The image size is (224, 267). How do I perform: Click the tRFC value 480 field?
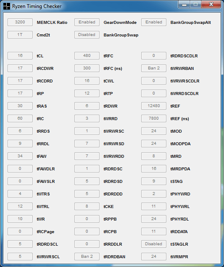tap(87, 56)
